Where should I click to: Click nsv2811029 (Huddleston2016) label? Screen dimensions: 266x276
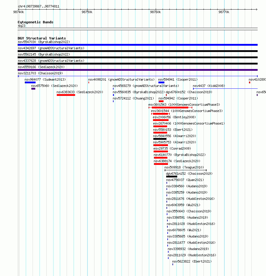(192, 255)
